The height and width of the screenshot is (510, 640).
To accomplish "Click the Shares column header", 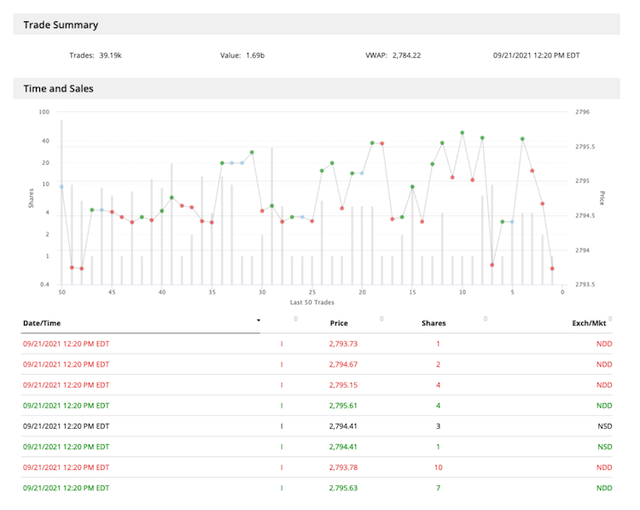I will click(433, 324).
